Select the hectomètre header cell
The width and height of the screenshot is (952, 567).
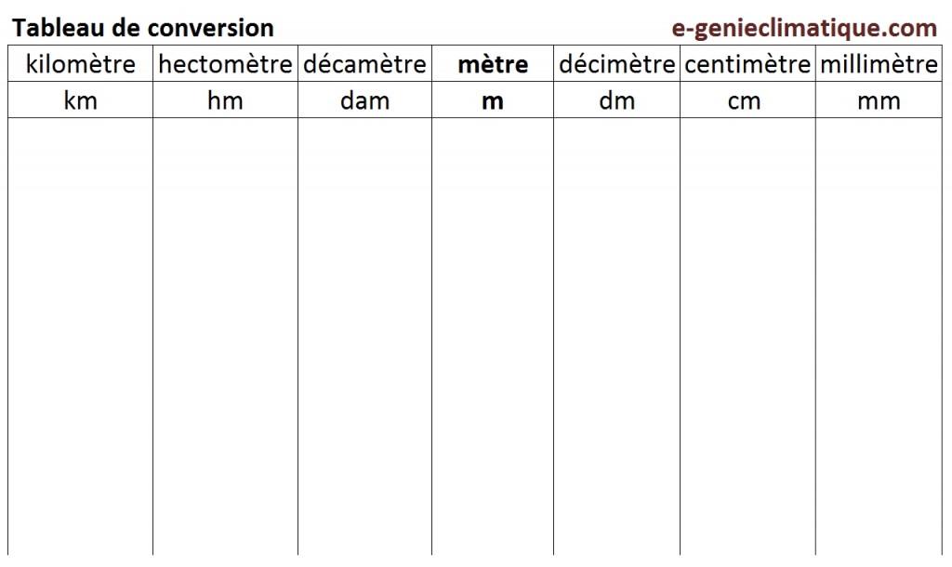click(x=226, y=64)
